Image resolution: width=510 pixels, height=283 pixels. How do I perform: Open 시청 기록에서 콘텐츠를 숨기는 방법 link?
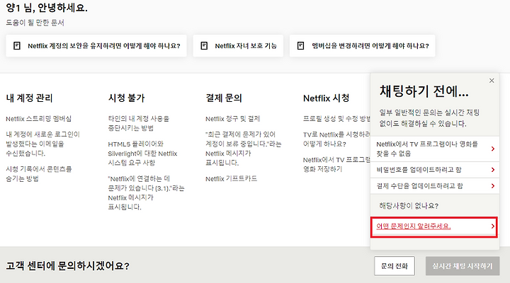[x=39, y=174]
